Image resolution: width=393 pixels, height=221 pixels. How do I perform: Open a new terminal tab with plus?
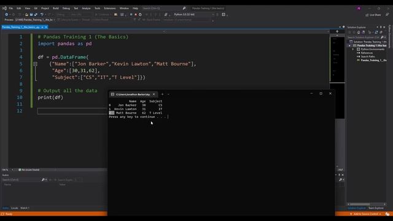(162, 94)
